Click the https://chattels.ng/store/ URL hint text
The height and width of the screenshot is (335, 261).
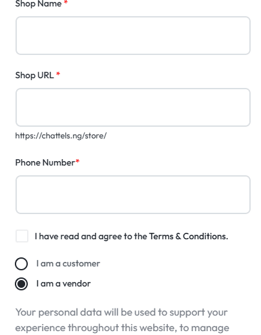pyautogui.click(x=61, y=136)
